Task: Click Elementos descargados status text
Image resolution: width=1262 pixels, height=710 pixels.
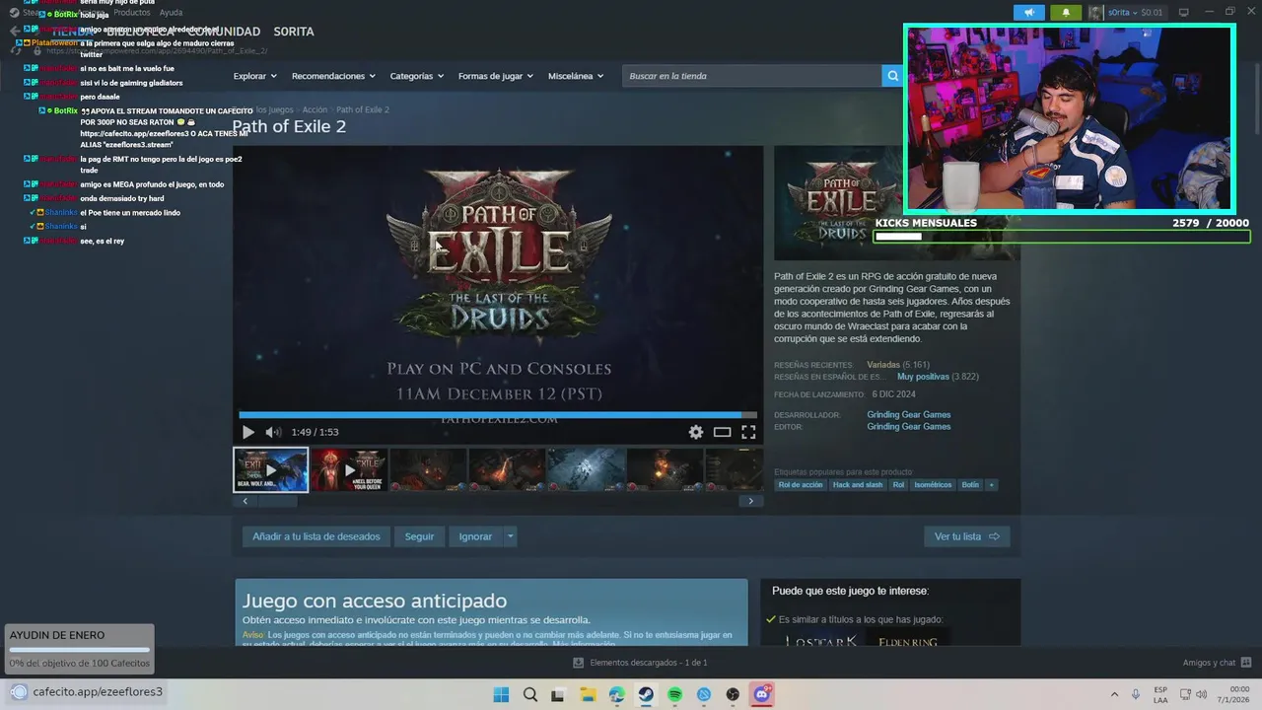Action: tap(648, 663)
